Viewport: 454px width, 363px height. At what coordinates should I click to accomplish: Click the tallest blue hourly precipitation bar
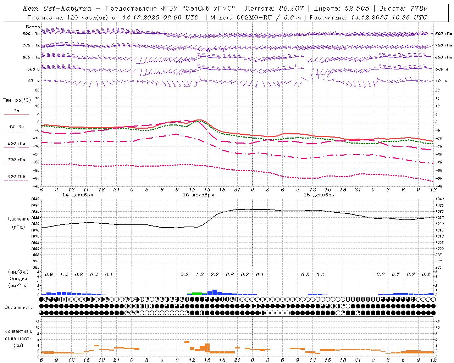(215, 292)
